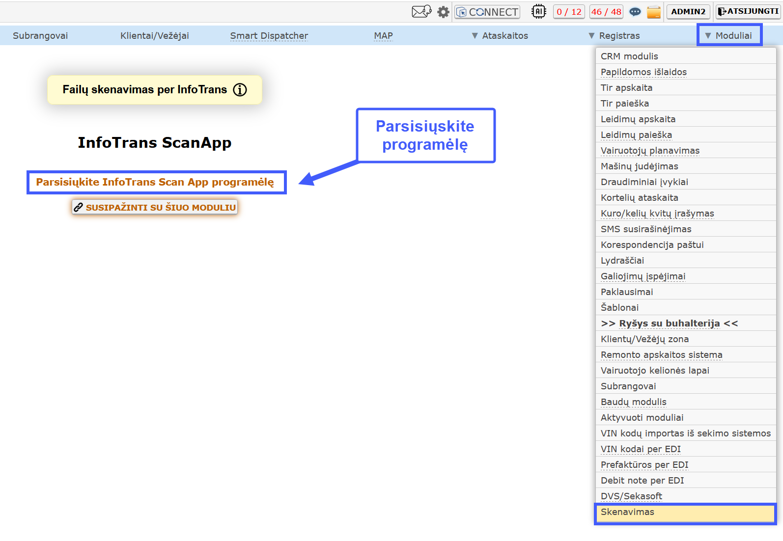Click the CONNECT button
The image size is (783, 541).
tap(487, 12)
